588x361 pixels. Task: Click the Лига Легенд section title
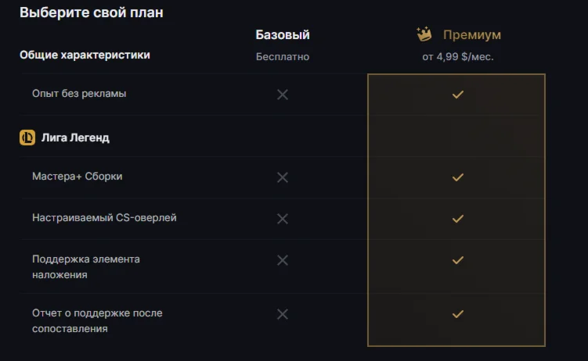(75, 138)
